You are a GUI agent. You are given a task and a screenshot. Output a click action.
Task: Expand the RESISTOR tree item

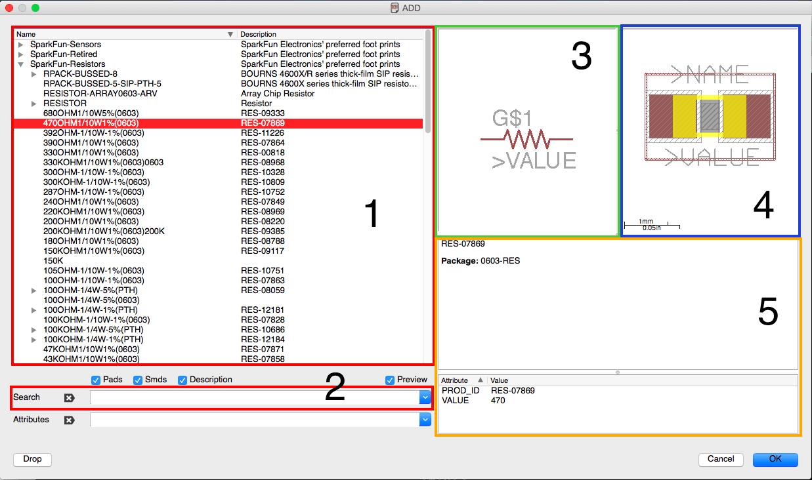coord(33,103)
